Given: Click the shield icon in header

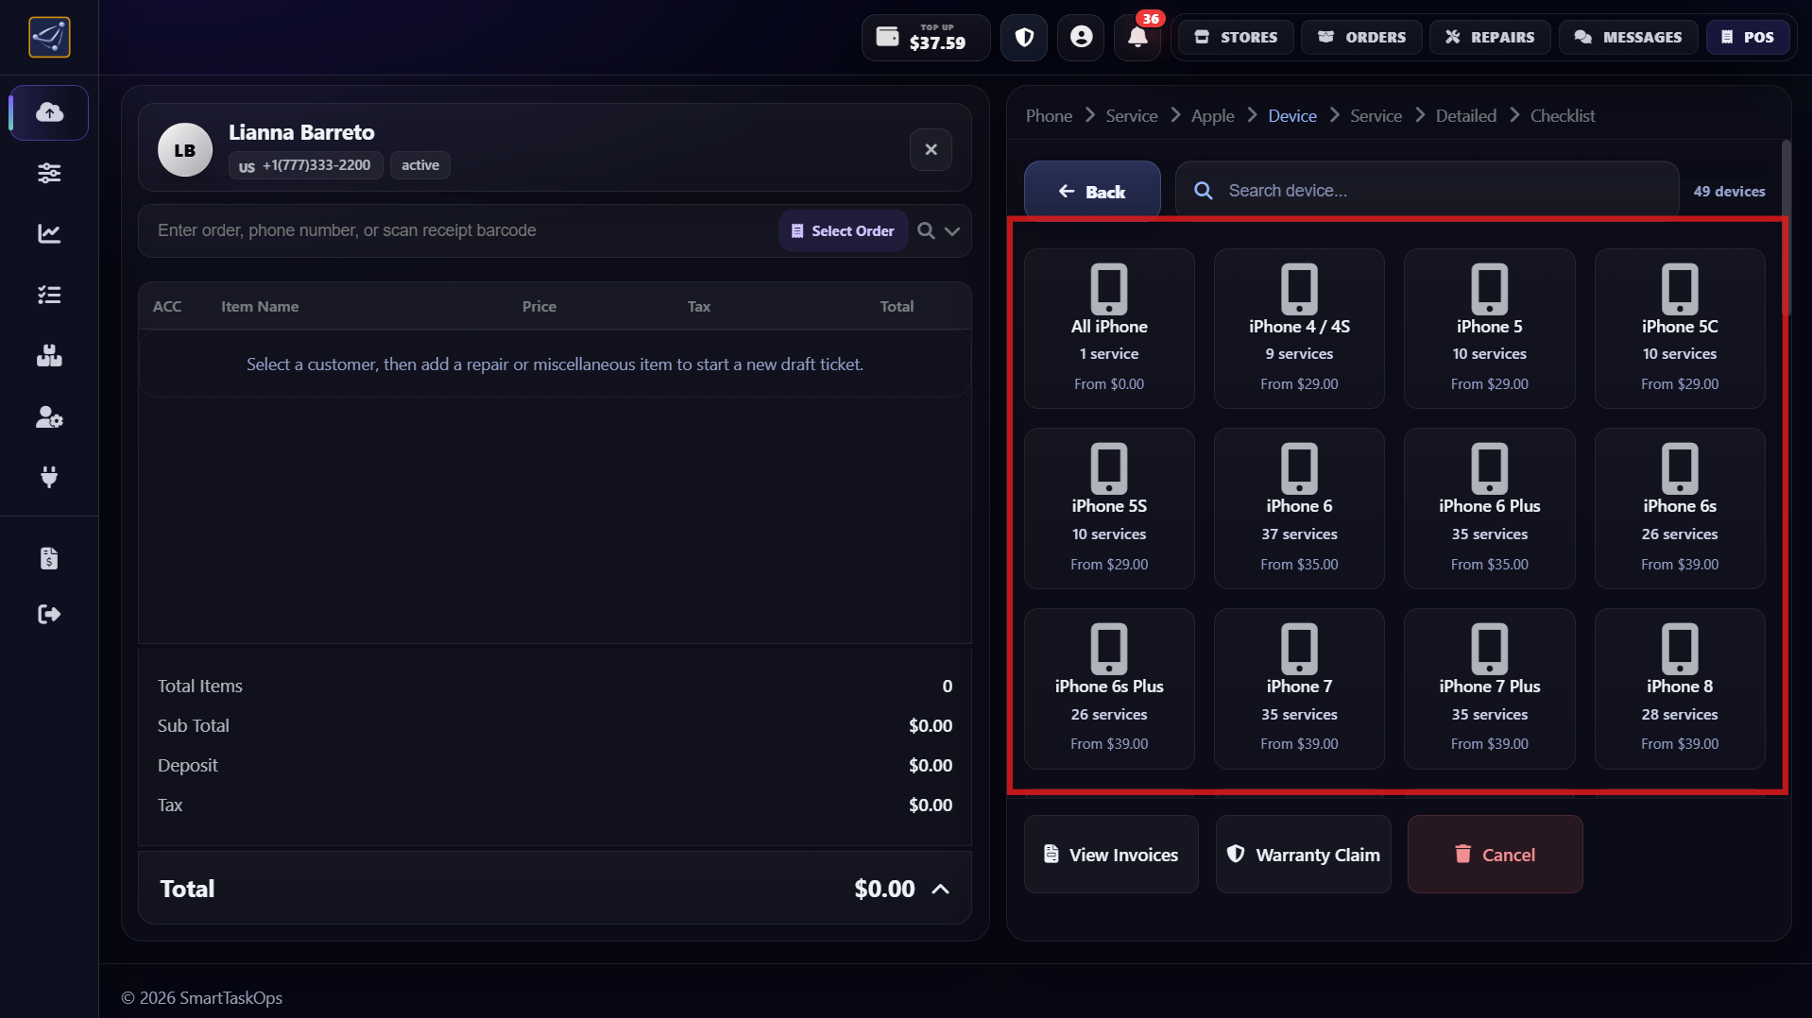Looking at the screenshot, I should (1024, 38).
